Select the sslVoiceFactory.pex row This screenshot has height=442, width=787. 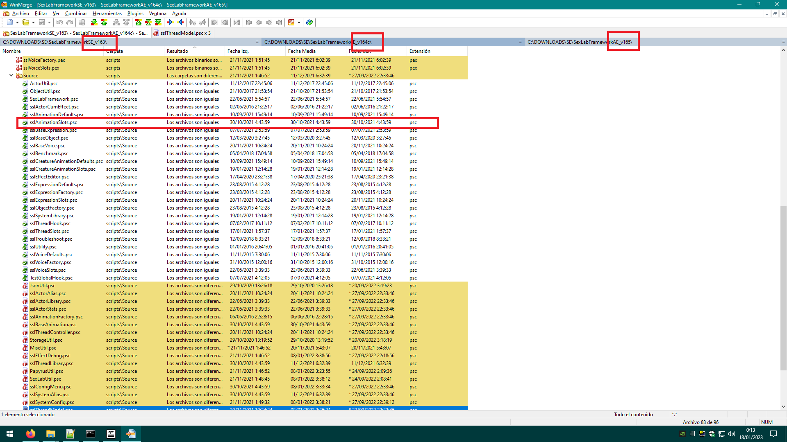234,60
